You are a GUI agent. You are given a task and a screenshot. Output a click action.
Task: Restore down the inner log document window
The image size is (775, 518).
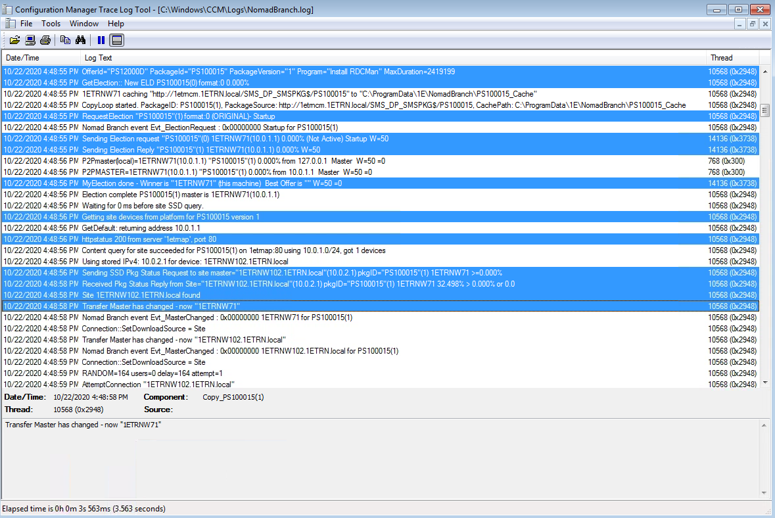click(753, 24)
